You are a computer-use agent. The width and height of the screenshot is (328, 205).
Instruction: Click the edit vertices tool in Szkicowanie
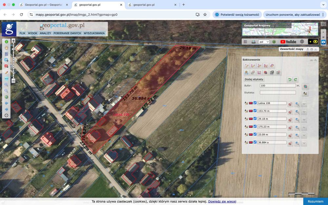[259, 72]
